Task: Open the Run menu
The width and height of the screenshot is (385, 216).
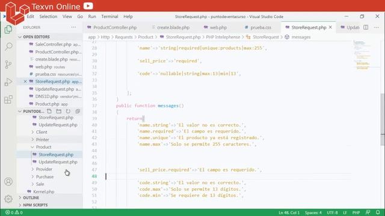Action: coord(92,16)
